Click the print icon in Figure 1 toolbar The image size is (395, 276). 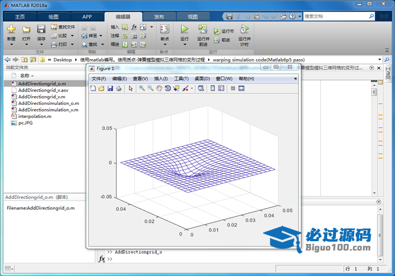(x=119, y=88)
